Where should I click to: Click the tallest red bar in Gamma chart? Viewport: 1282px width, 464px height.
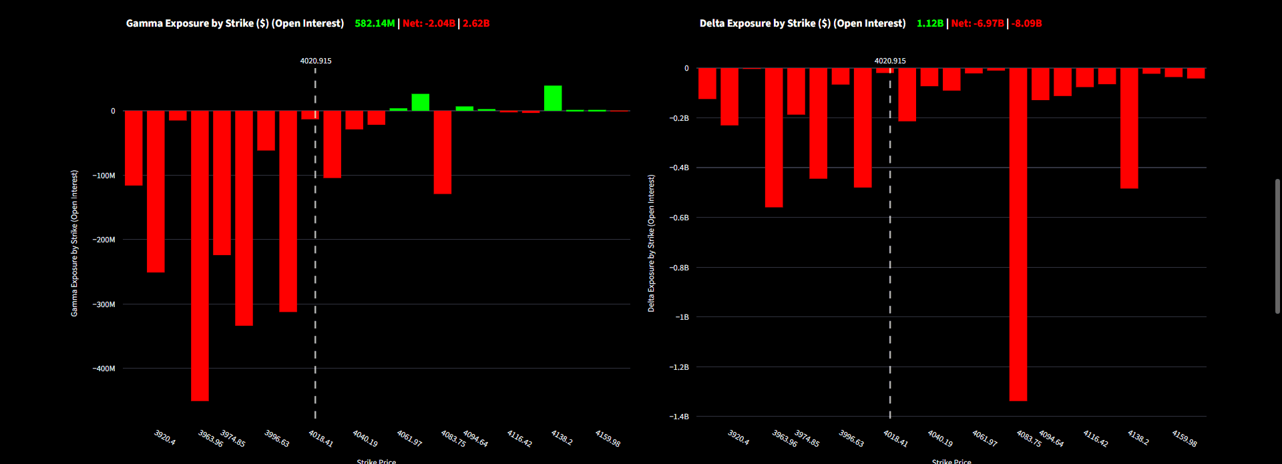coord(200,256)
